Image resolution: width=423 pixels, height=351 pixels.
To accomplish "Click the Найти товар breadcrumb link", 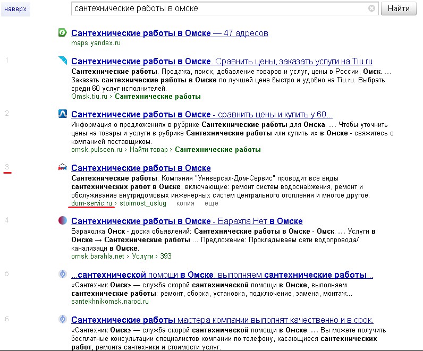I will [x=149, y=150].
